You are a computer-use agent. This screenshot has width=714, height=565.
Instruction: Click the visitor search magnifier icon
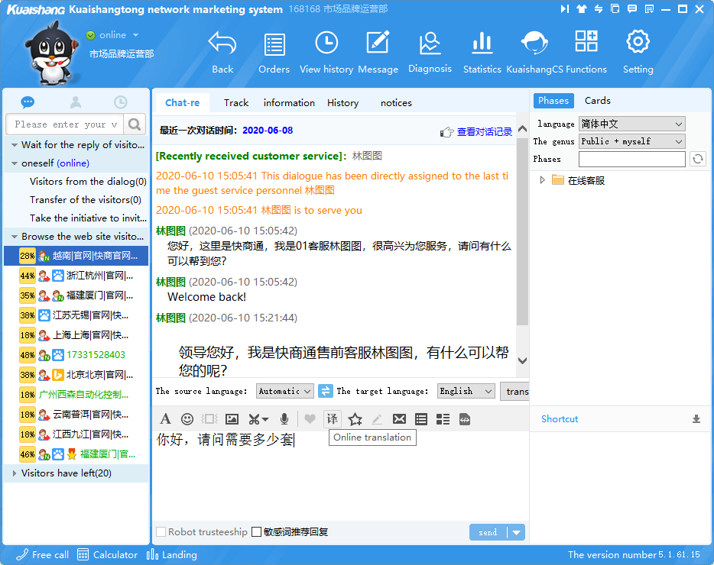135,124
